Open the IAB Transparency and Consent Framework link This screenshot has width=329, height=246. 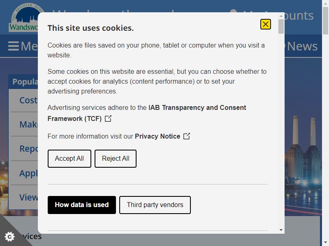(147, 113)
